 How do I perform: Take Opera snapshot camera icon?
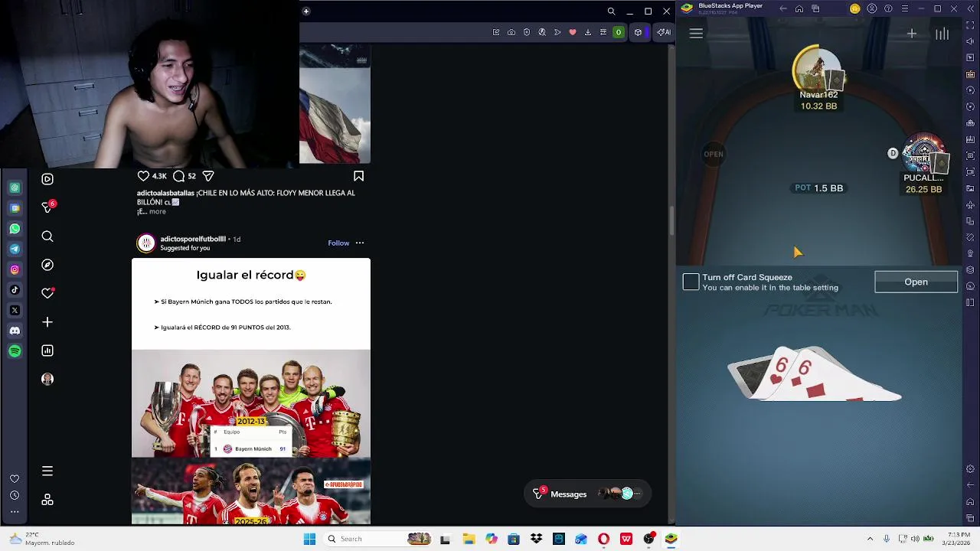[511, 32]
